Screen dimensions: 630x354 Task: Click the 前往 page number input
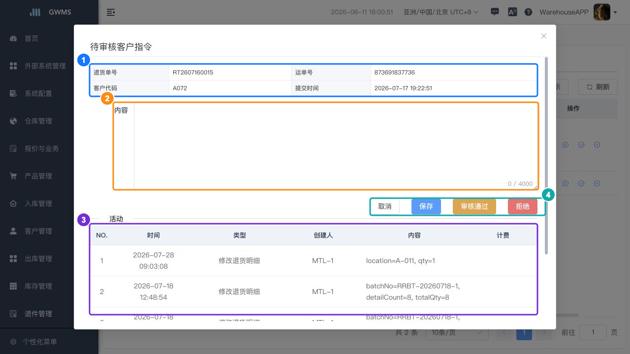[593, 332]
